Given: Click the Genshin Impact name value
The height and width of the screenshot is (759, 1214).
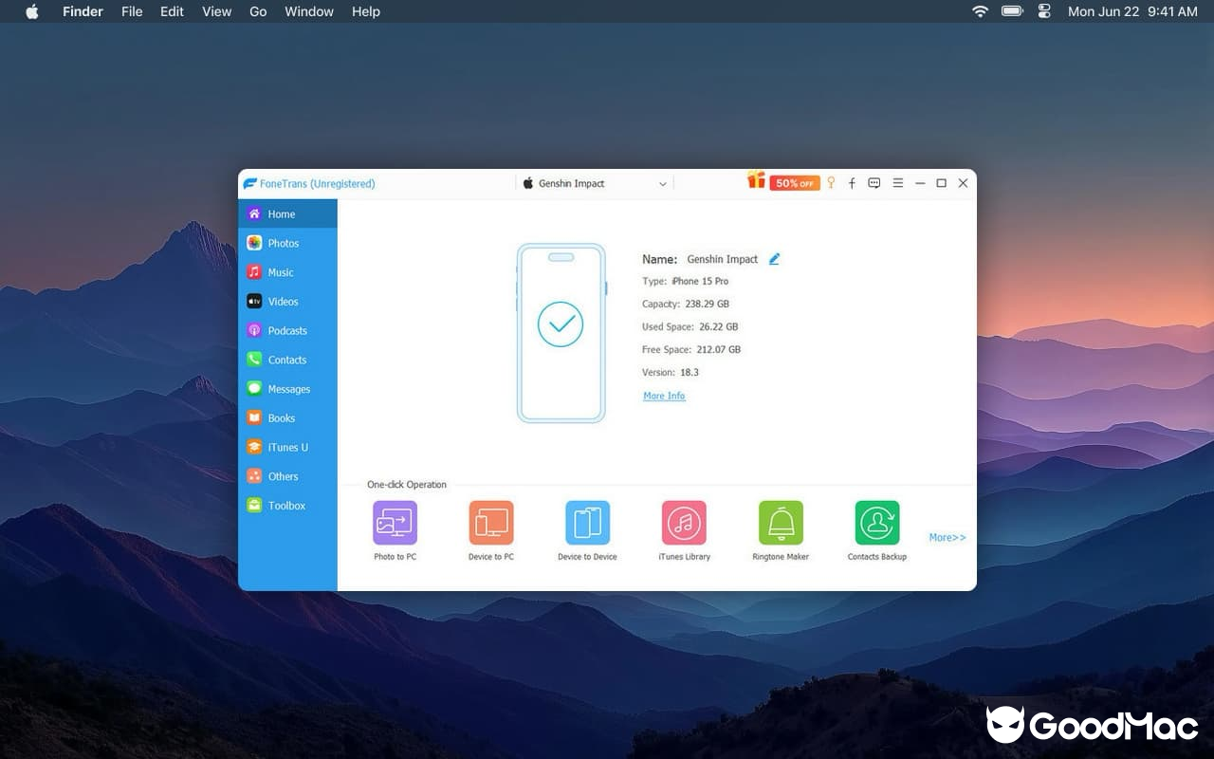Looking at the screenshot, I should coord(723,259).
